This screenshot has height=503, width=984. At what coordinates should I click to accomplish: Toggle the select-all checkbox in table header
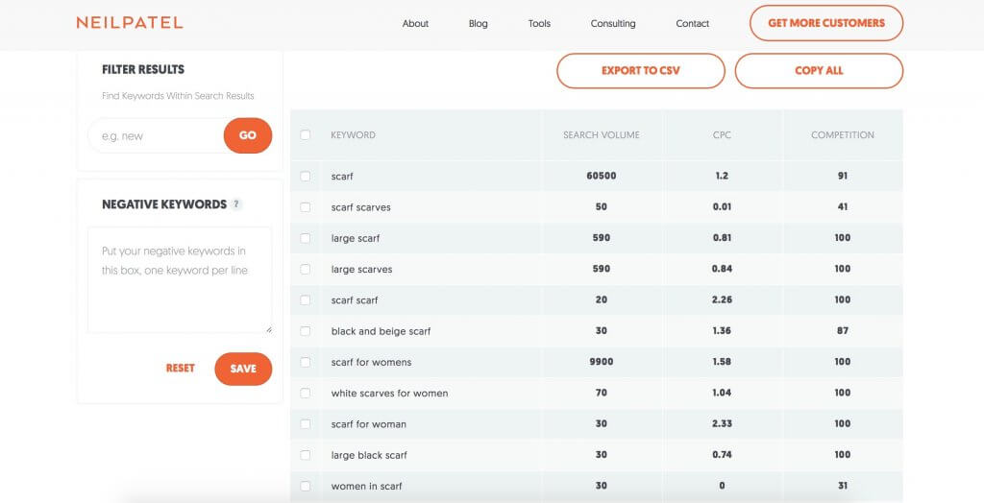coord(306,135)
